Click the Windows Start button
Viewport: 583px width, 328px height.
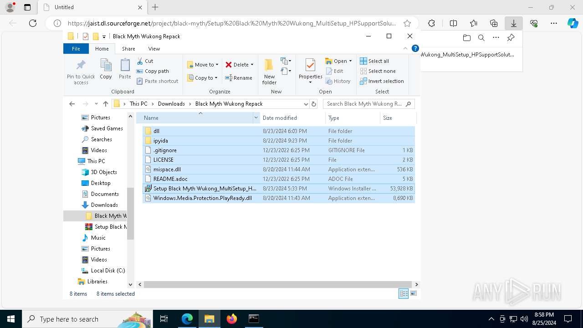[x=10, y=319]
